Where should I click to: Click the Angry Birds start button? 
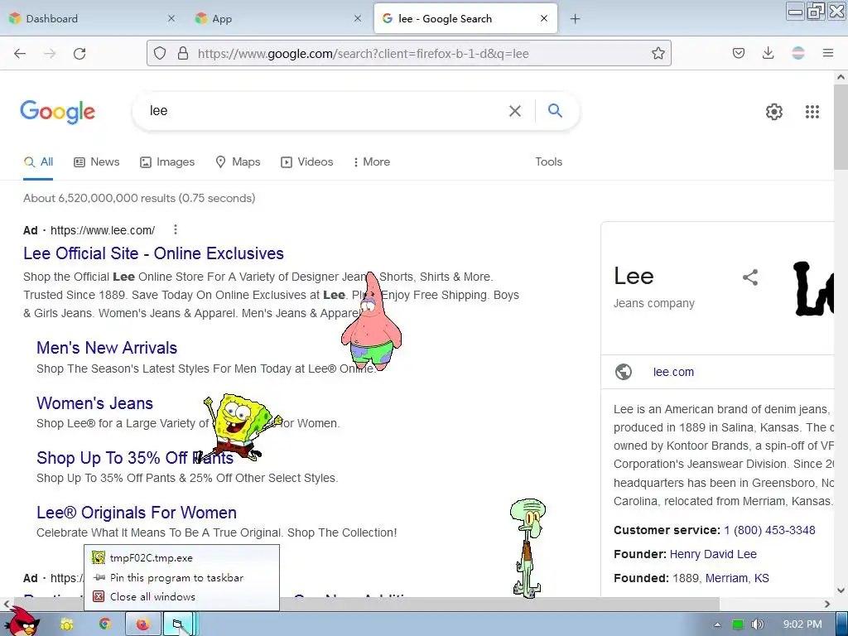[x=22, y=622]
